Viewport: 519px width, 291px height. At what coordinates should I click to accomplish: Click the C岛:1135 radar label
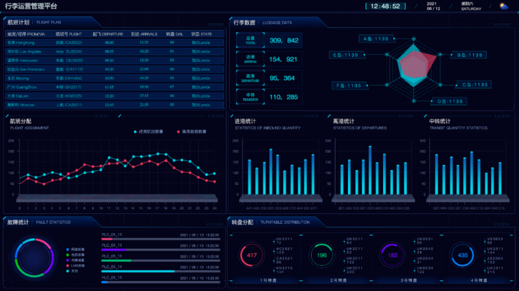[x=474, y=85]
